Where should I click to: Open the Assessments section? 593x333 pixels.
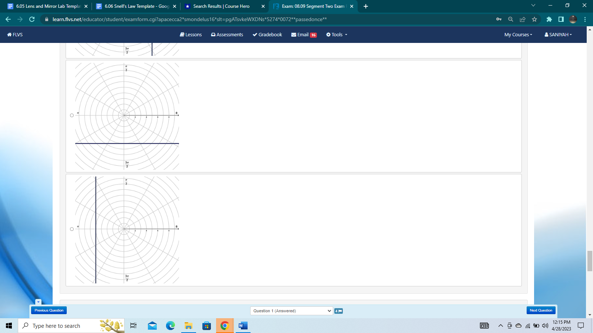coord(226,34)
